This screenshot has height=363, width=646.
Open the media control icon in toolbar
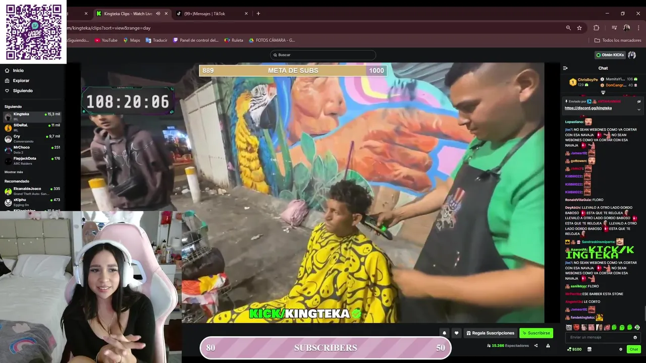click(614, 28)
